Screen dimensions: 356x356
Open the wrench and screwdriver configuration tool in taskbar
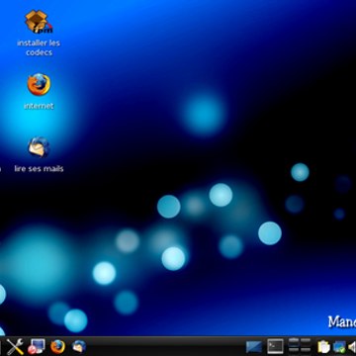(x=15, y=347)
